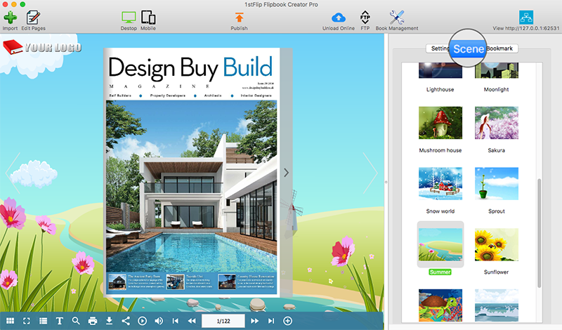
Task: Click the share icon
Action: pyautogui.click(x=126, y=321)
